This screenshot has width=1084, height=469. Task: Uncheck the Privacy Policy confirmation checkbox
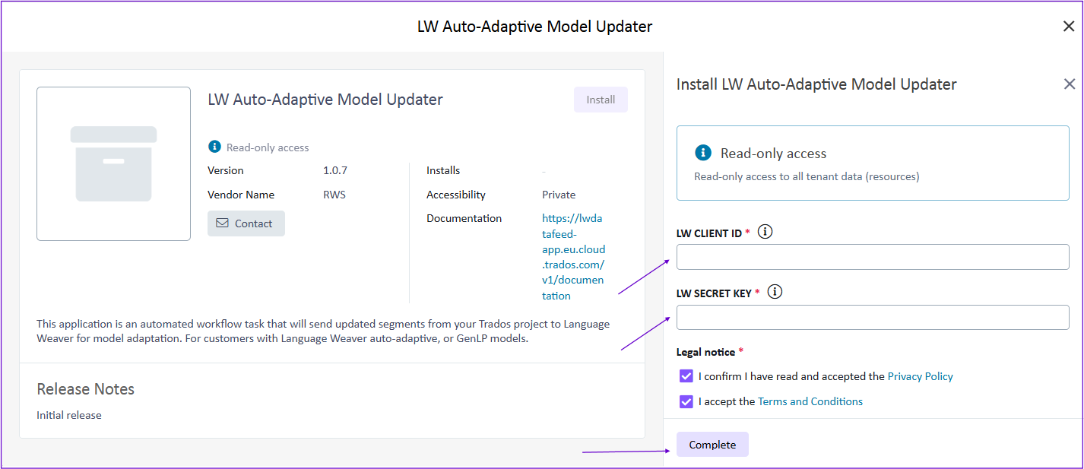[x=686, y=376]
